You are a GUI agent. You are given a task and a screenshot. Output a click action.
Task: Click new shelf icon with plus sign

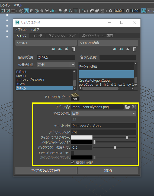pos(67,49)
